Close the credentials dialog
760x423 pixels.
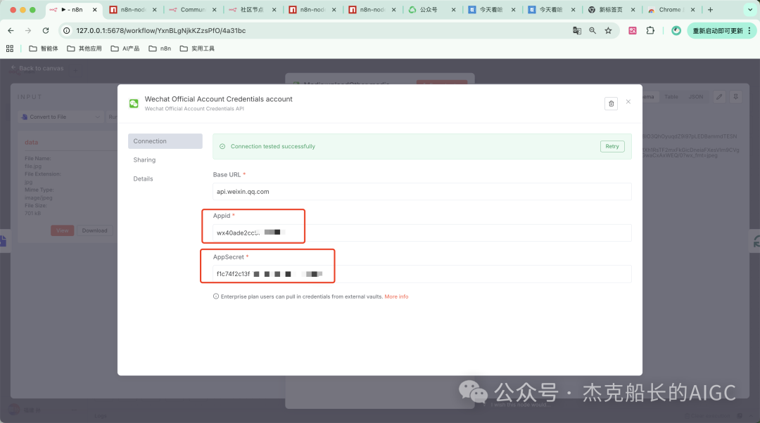coord(628,102)
